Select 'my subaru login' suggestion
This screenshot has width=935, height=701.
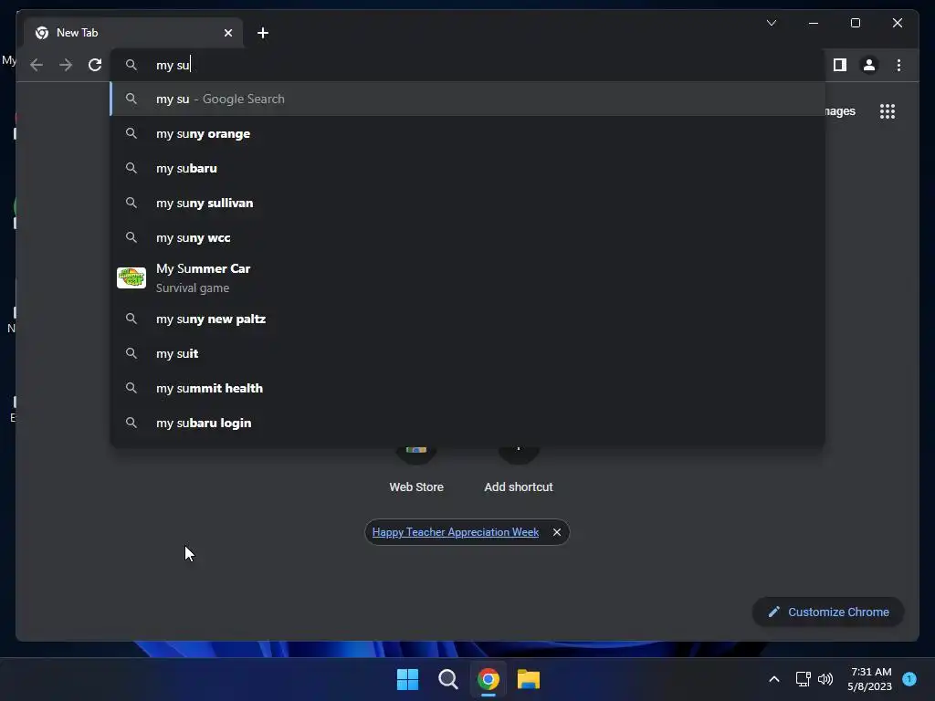[467, 423]
